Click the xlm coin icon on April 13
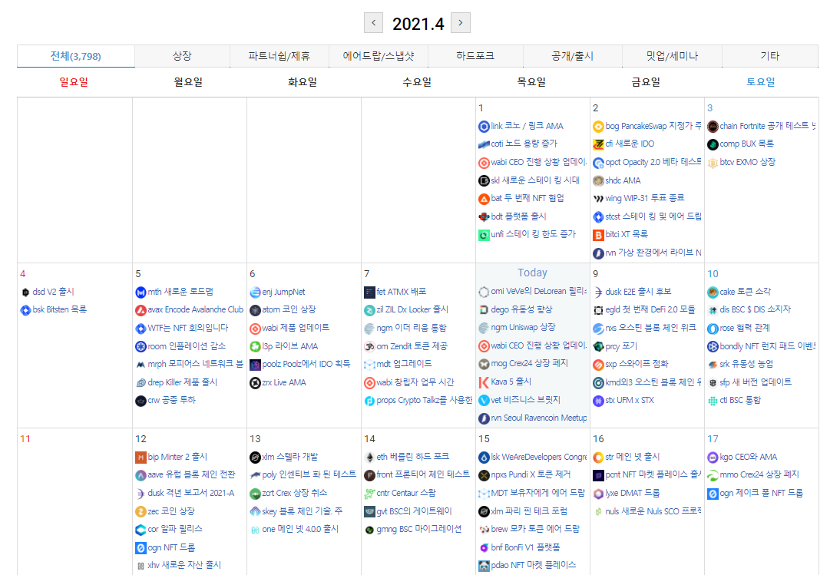This screenshot has height=575, width=840. 255,457
